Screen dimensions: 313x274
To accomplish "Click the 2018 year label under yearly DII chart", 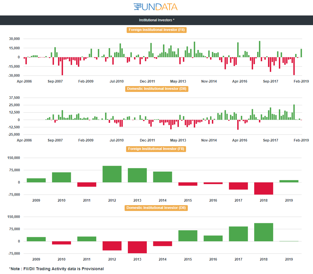I will pyautogui.click(x=264, y=259).
